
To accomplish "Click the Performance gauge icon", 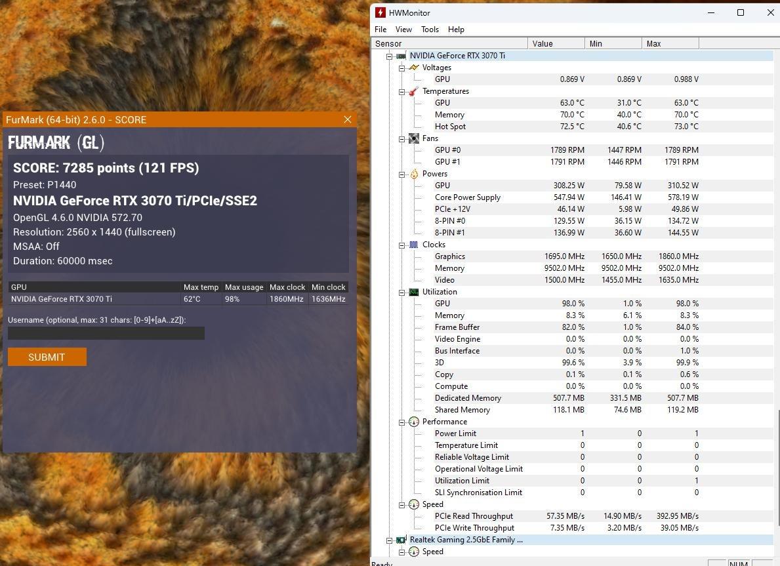I will [x=414, y=422].
